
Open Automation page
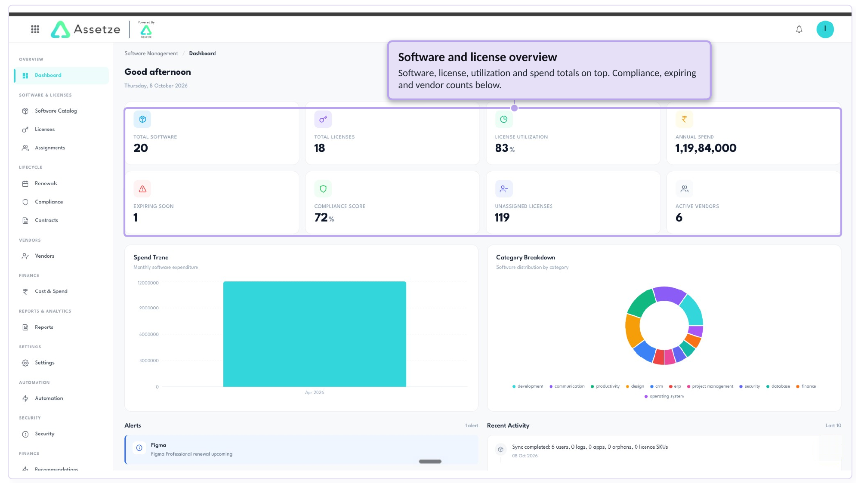click(61, 398)
